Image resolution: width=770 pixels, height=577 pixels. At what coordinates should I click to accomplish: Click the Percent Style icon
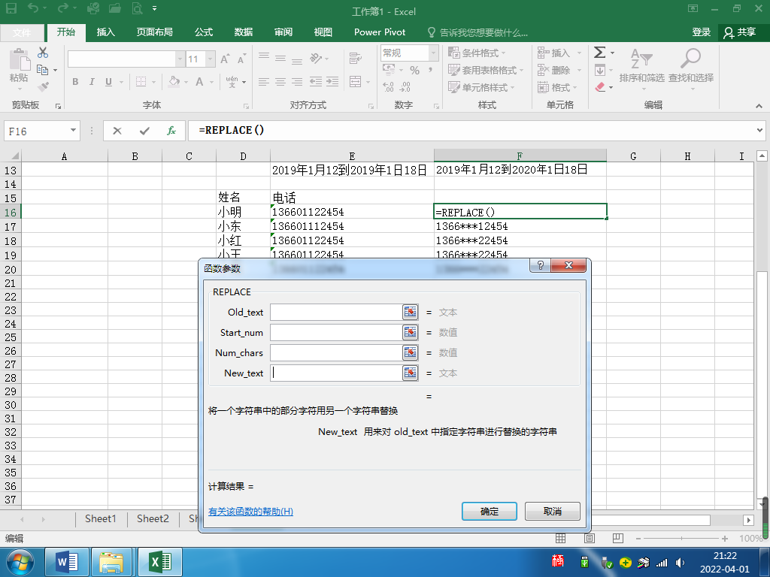[415, 70]
